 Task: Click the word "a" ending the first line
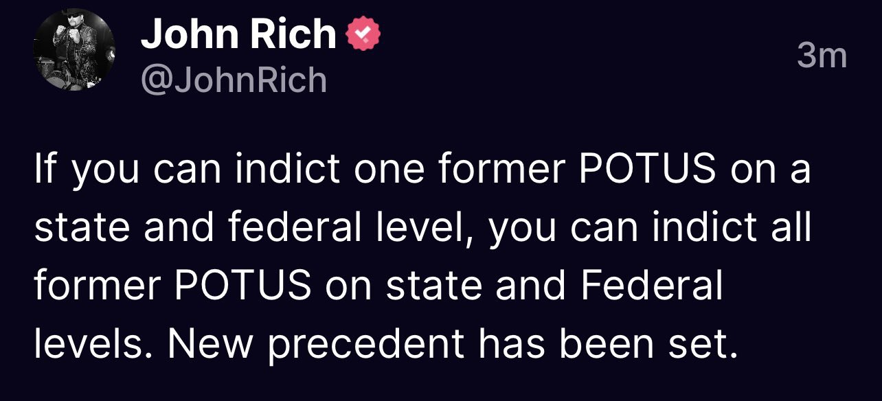pos(799,171)
